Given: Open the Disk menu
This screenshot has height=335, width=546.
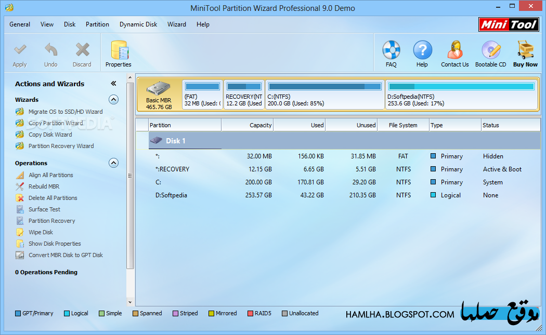Looking at the screenshot, I should [70, 24].
